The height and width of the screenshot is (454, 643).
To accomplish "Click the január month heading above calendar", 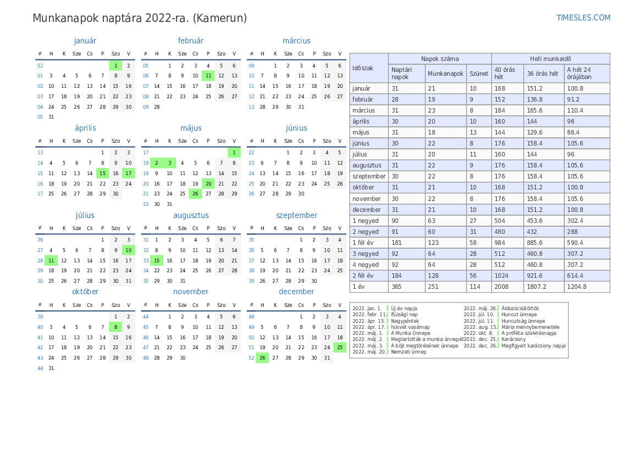I will (85, 41).
